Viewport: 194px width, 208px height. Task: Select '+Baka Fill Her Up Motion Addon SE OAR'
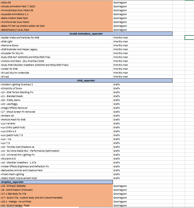click(56, 26)
